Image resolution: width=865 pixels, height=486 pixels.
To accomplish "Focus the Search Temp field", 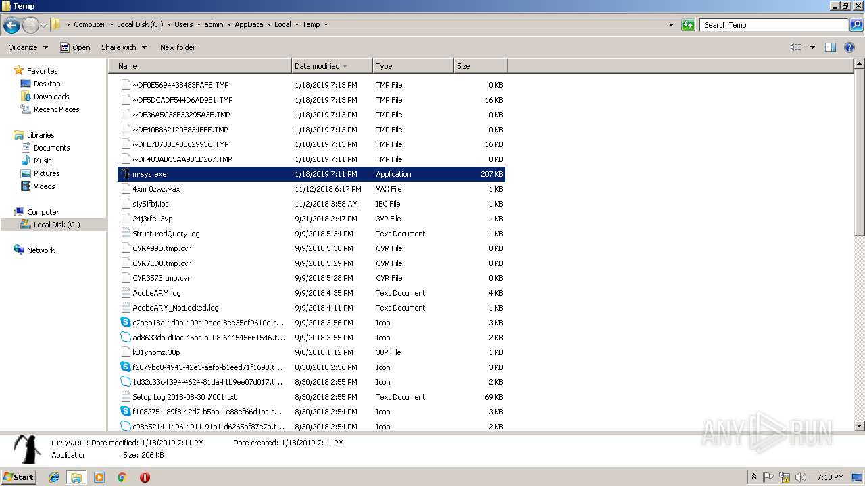I will [x=774, y=25].
